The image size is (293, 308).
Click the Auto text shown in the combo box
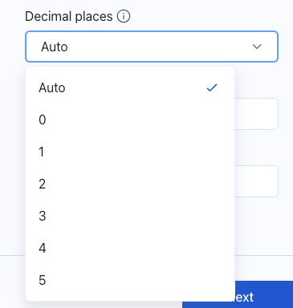click(55, 47)
